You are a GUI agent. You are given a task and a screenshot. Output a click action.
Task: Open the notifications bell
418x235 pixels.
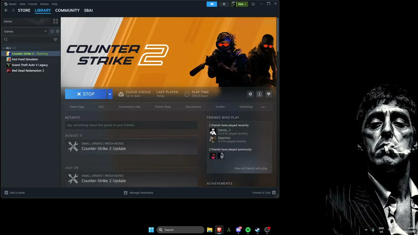pos(224,4)
